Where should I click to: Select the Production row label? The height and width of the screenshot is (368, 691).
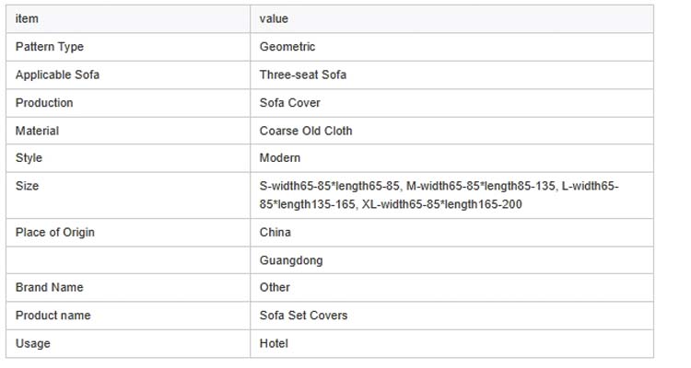coord(44,102)
